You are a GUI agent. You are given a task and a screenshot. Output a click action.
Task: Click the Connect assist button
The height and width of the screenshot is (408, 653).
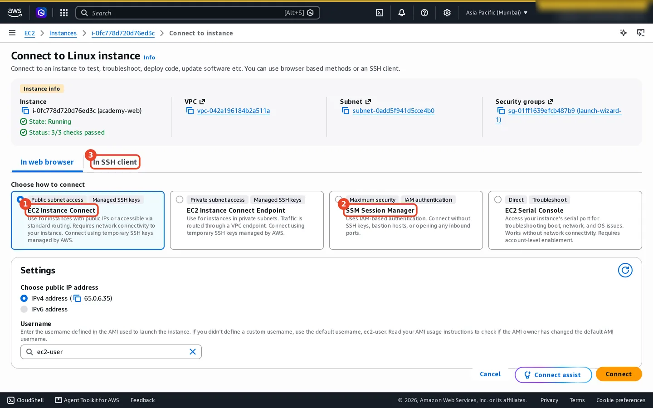click(553, 375)
